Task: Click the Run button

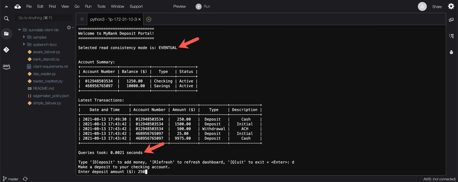Action: pyautogui.click(x=203, y=6)
